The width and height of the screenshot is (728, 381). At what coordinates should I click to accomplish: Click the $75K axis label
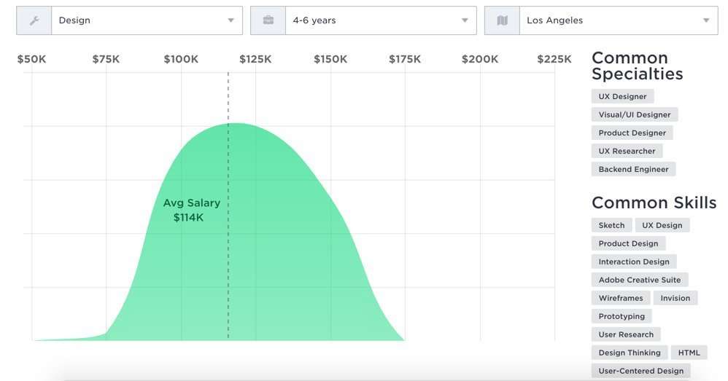106,59
